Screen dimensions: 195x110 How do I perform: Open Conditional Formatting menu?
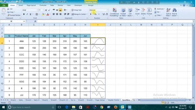[114, 12]
